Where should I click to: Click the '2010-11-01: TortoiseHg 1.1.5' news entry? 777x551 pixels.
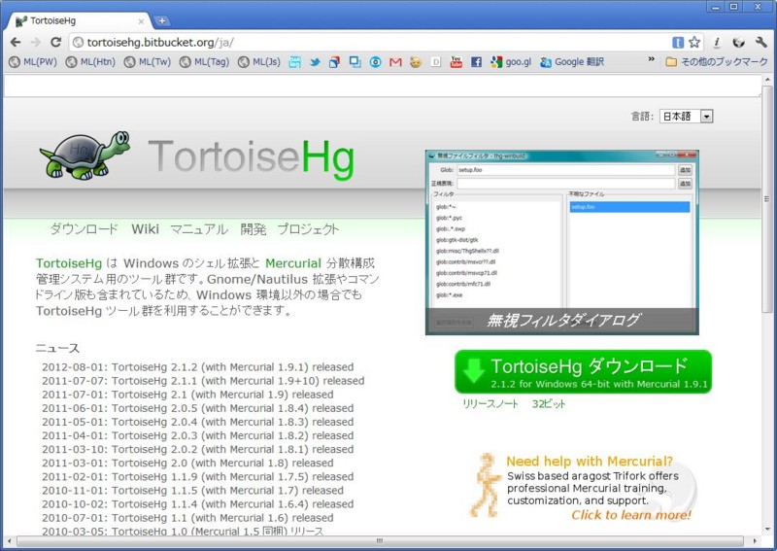point(192,491)
